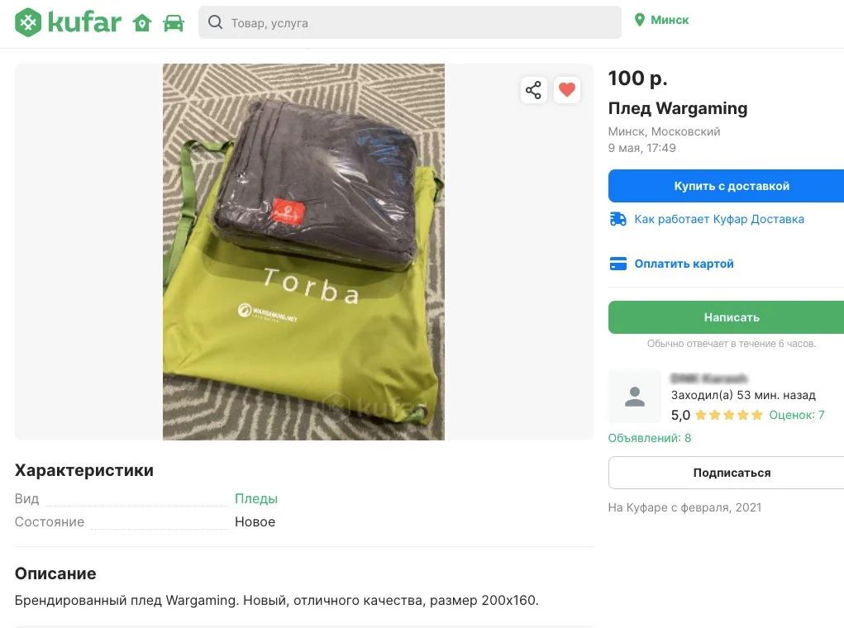
Task: Open the auto section car icon
Action: pyautogui.click(x=174, y=23)
